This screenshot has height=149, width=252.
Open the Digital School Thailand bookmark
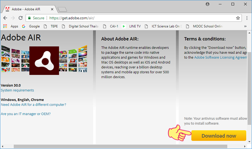(80, 26)
